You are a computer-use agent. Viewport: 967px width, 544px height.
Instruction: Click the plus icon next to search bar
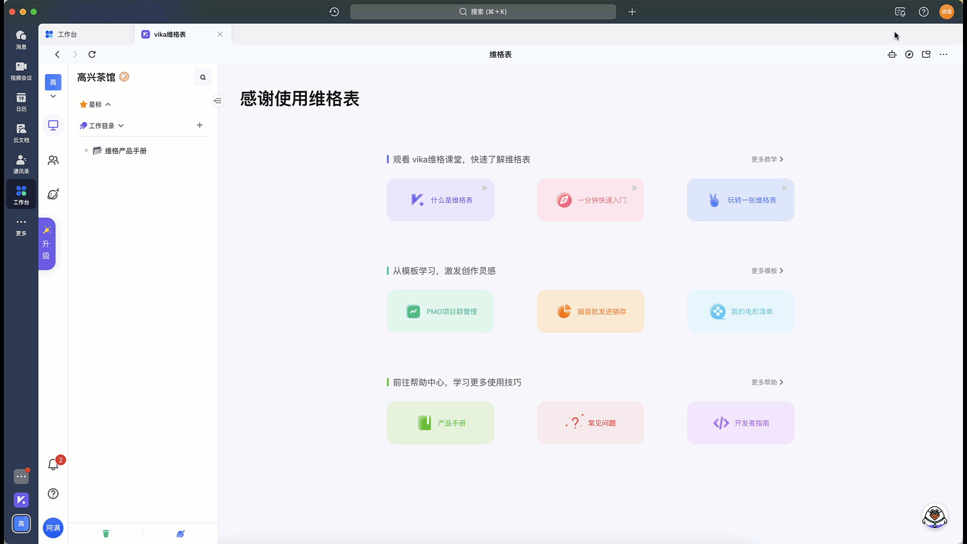[x=632, y=12]
